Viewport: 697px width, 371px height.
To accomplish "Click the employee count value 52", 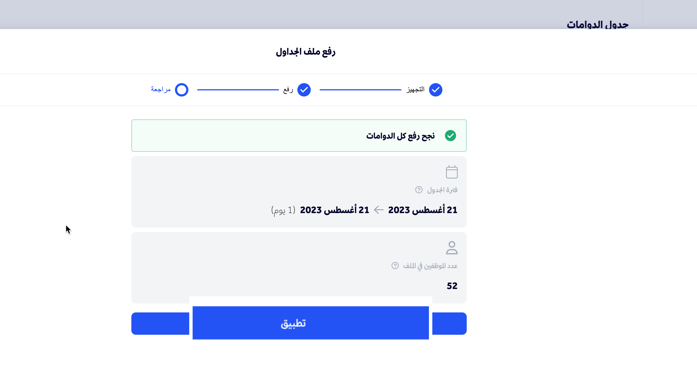I will tap(452, 286).
